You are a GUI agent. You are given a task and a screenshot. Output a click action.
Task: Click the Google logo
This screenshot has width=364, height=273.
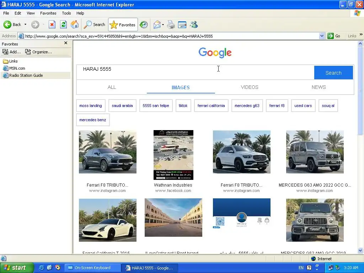point(215,53)
